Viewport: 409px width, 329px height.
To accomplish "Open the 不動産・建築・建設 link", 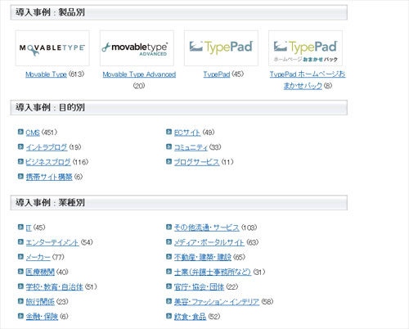I will (203, 257).
